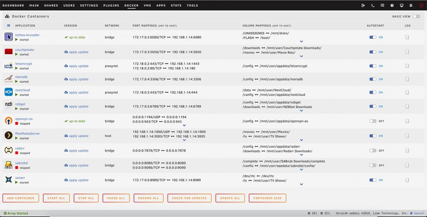This screenshot has height=217, width=427.
Task: Open the Dashboard tab
Action: coord(13,6)
